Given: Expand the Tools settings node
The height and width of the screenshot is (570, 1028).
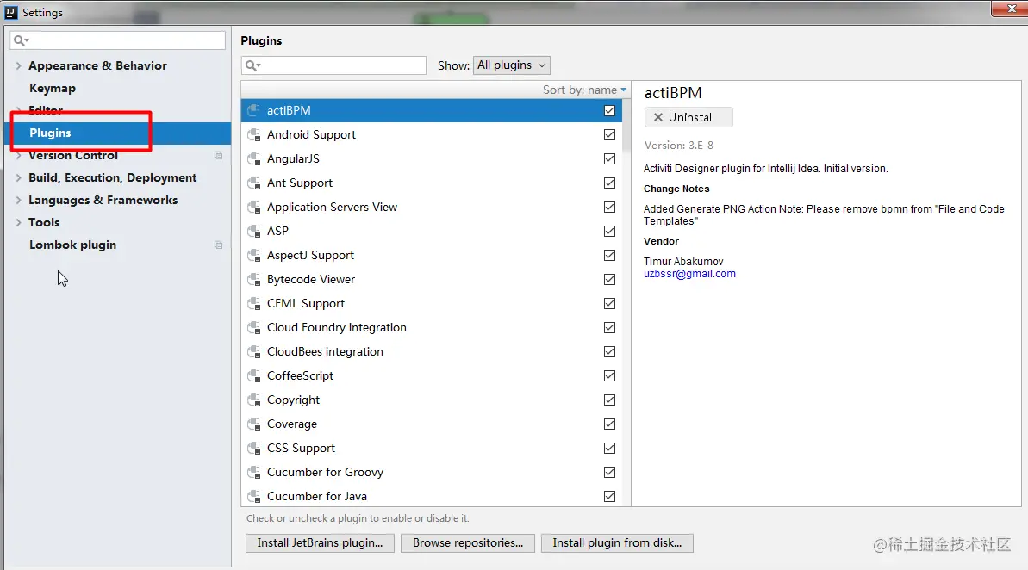Looking at the screenshot, I should [x=18, y=222].
